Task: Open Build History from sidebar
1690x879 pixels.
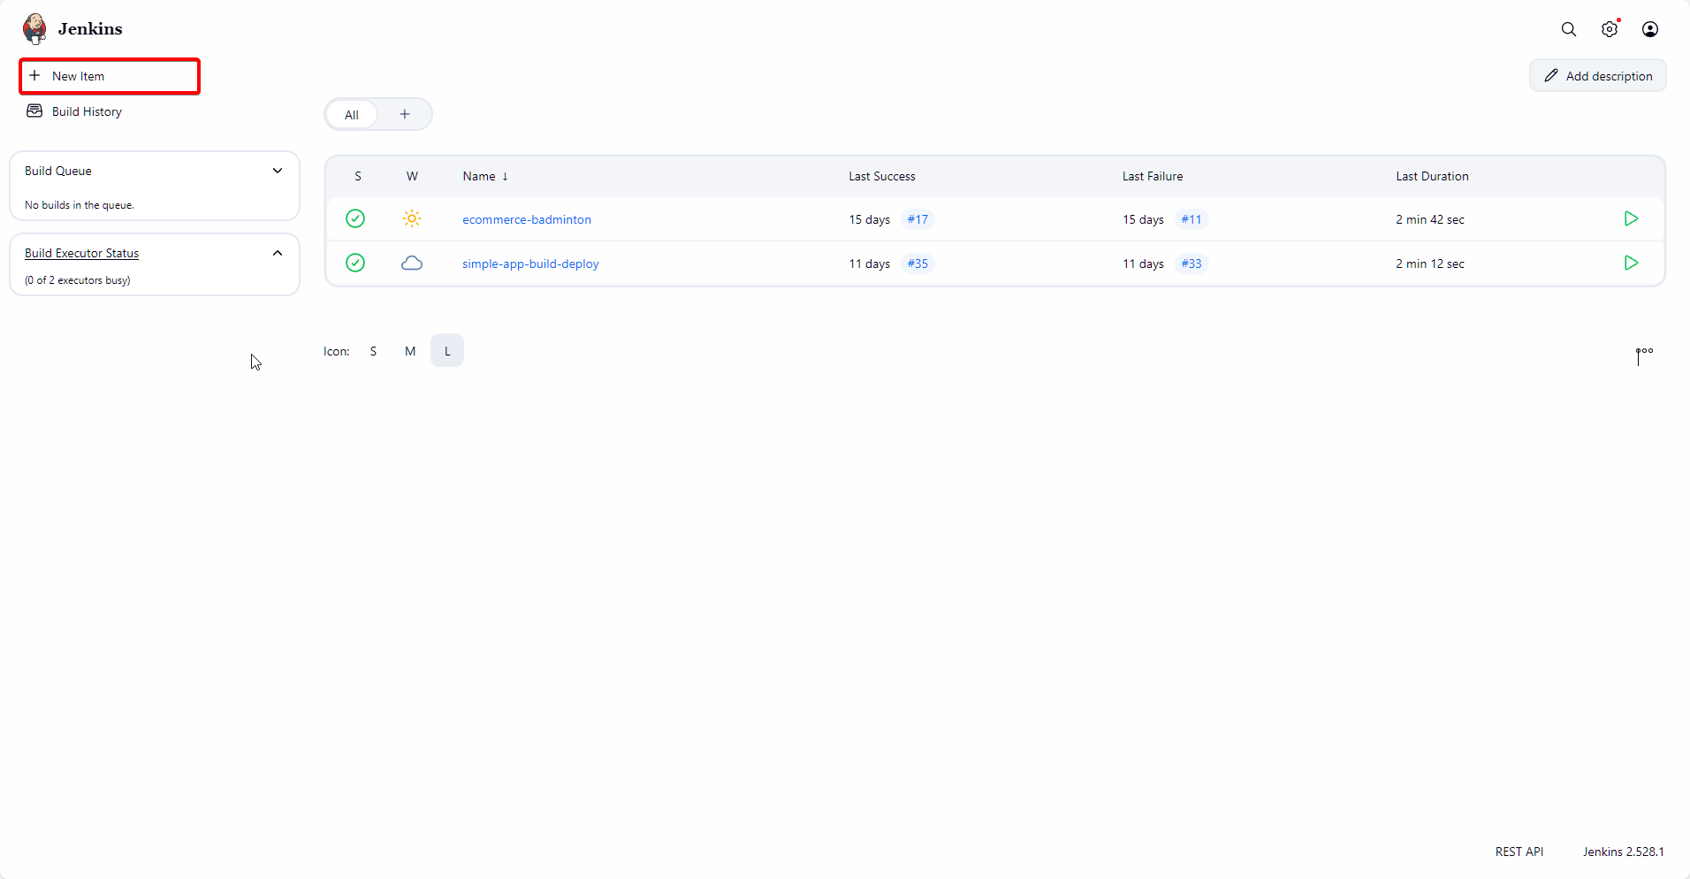Action: click(87, 111)
